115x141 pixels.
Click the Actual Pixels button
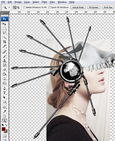[78, 7]
